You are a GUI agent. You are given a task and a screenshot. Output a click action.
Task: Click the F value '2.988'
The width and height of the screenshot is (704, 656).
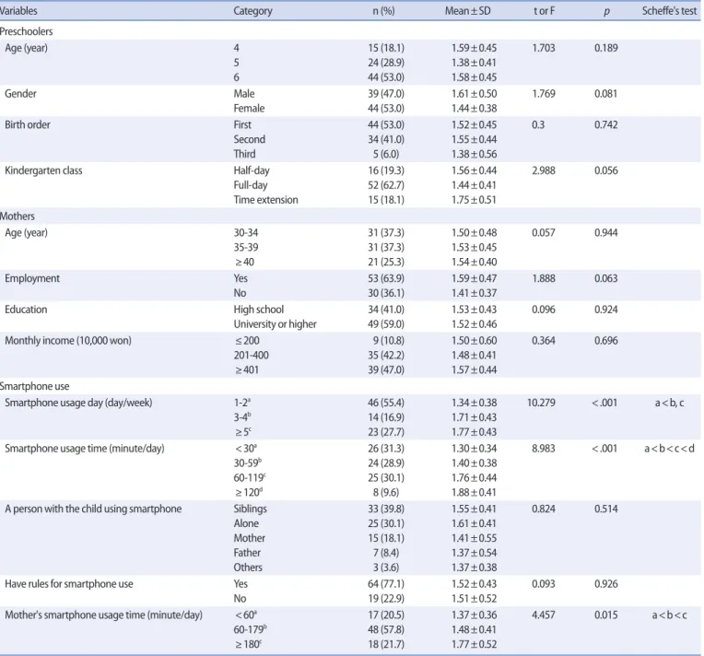pyautogui.click(x=544, y=170)
